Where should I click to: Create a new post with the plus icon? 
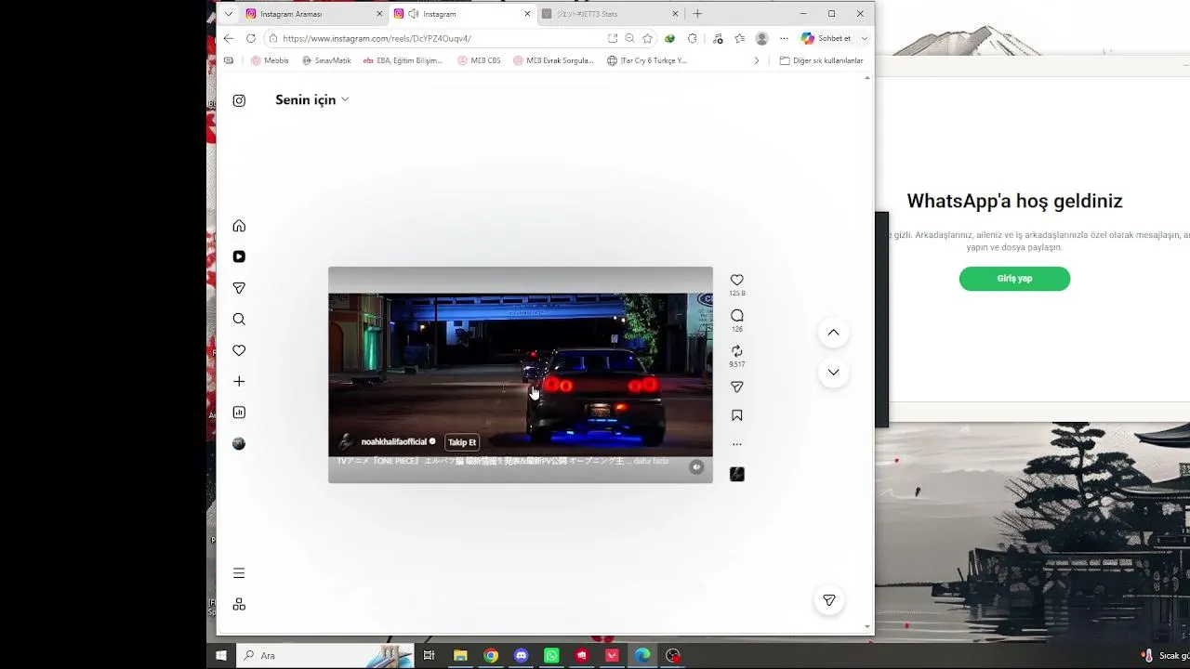pos(239,381)
